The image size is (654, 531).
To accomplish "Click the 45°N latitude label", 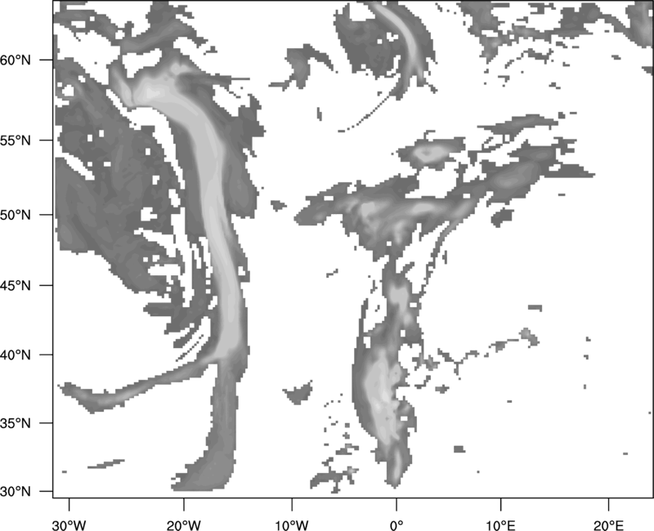I will tap(16, 285).
